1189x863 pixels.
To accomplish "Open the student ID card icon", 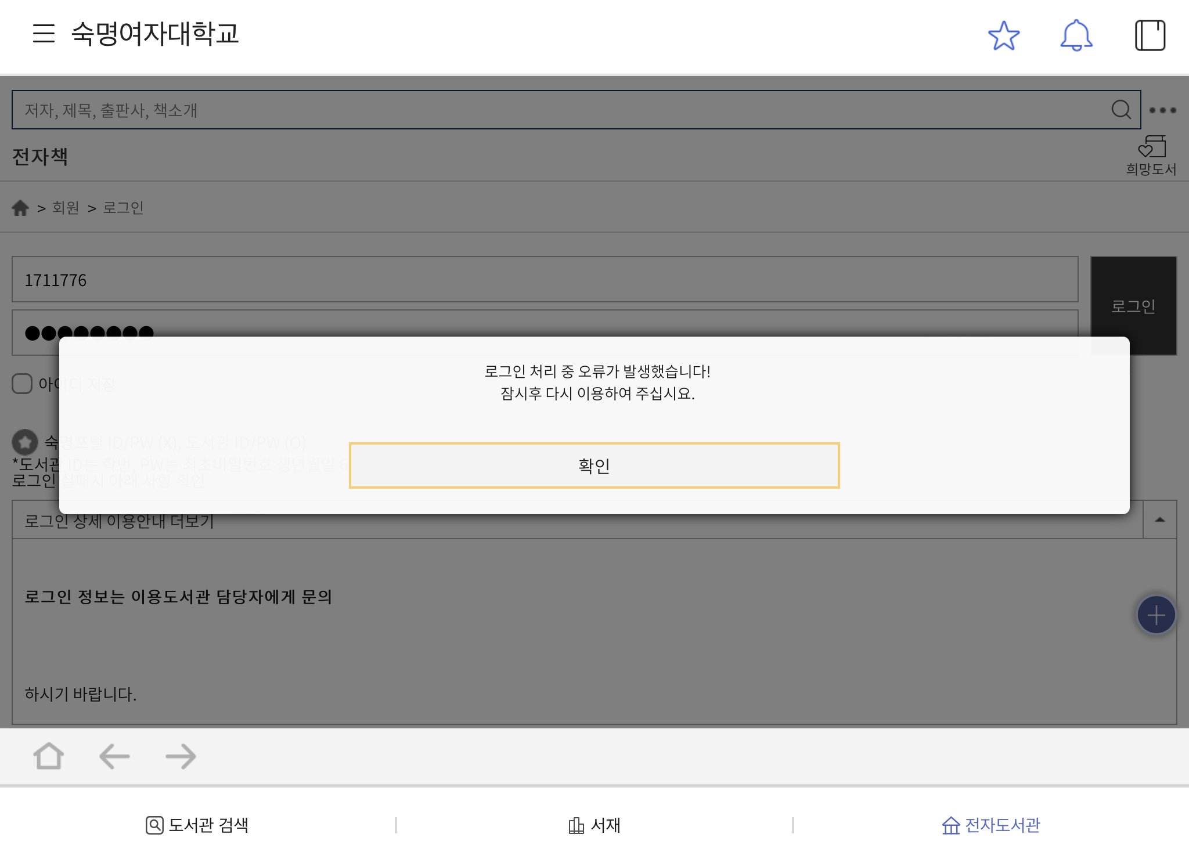I will pyautogui.click(x=1150, y=35).
